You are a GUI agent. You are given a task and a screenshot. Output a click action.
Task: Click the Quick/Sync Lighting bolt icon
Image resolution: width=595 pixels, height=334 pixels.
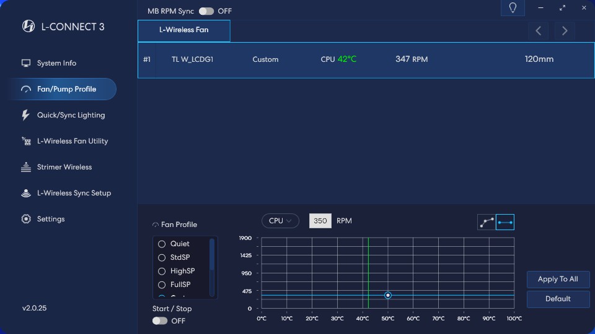click(26, 115)
